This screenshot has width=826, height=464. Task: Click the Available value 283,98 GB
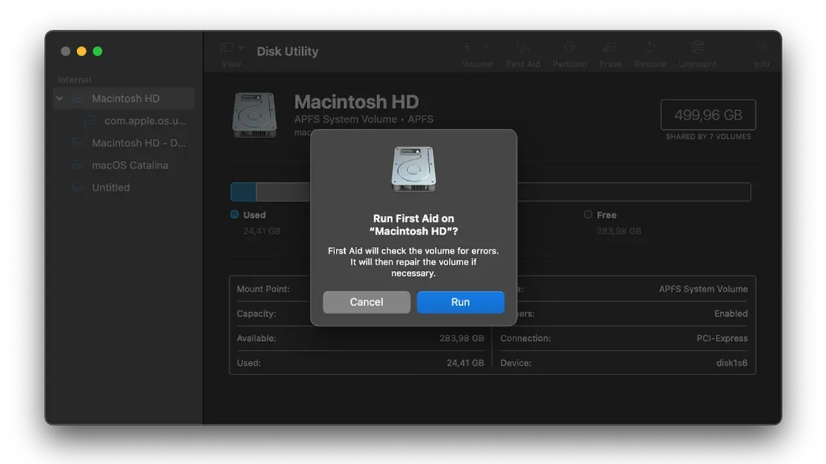(x=462, y=338)
